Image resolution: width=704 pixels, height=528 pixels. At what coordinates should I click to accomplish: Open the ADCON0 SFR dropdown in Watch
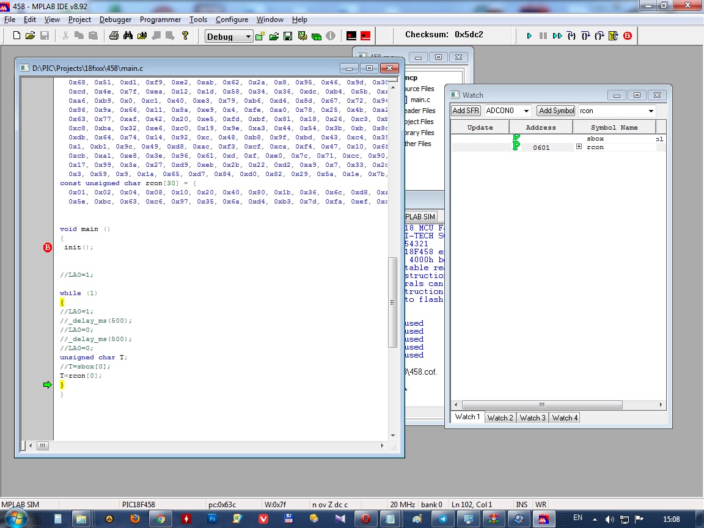pyautogui.click(x=526, y=111)
